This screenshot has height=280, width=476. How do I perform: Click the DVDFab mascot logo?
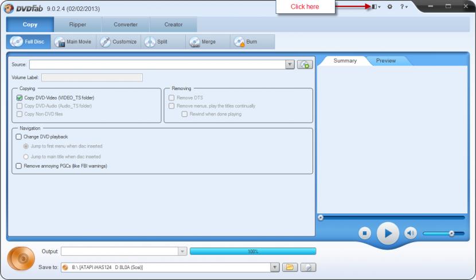pyautogui.click(x=9, y=8)
